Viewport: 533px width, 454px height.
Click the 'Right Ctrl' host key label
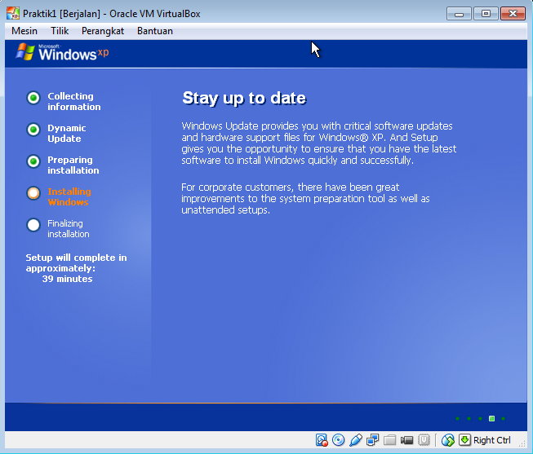tap(492, 440)
